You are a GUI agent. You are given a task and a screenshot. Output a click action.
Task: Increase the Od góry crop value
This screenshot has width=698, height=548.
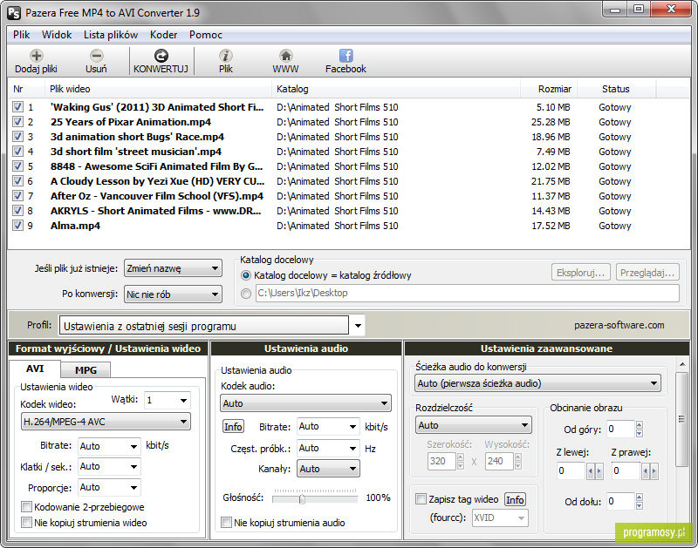point(640,424)
